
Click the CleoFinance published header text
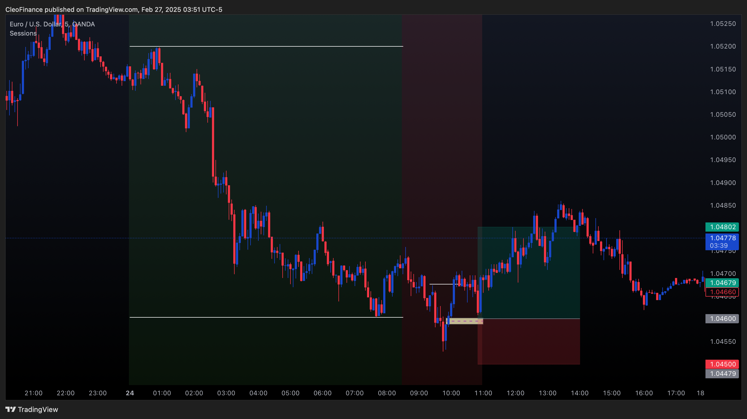[114, 9]
